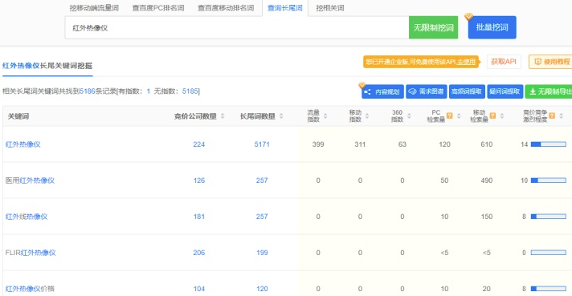Open the 挖移动端流量词 tab
This screenshot has width=572, height=296.
(x=94, y=8)
